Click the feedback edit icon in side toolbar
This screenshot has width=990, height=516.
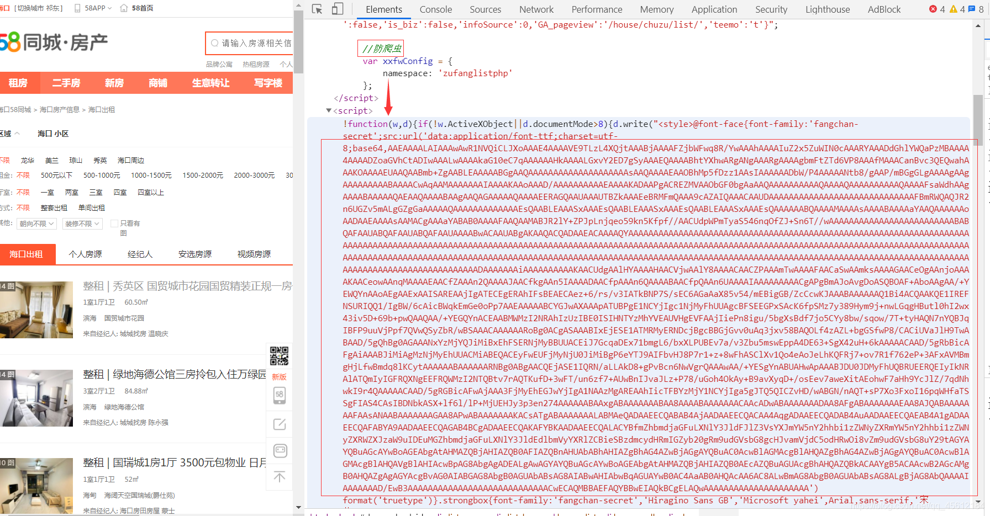(280, 424)
